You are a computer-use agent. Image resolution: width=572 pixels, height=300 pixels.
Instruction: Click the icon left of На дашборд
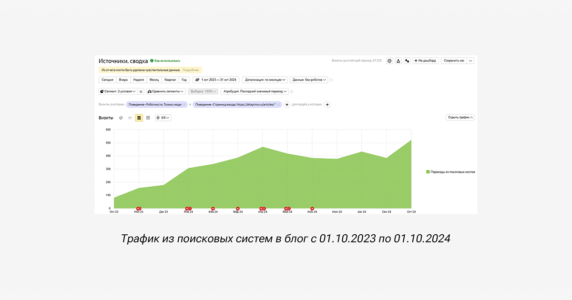click(407, 61)
